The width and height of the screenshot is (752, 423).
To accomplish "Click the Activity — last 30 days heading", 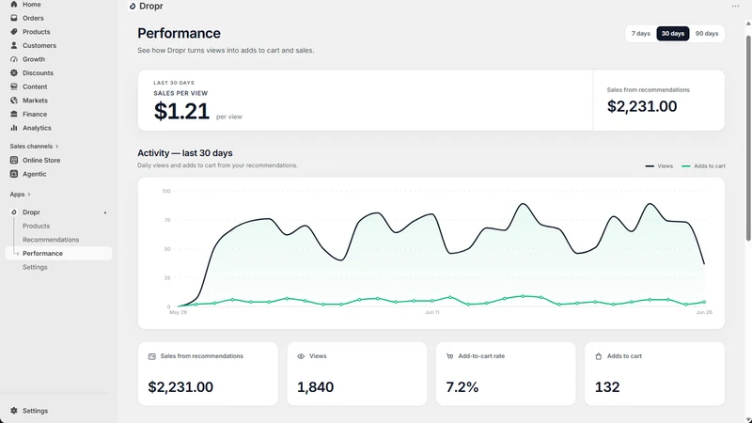I will (185, 153).
